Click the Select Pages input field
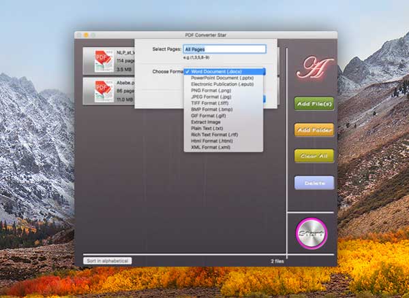 [224, 49]
